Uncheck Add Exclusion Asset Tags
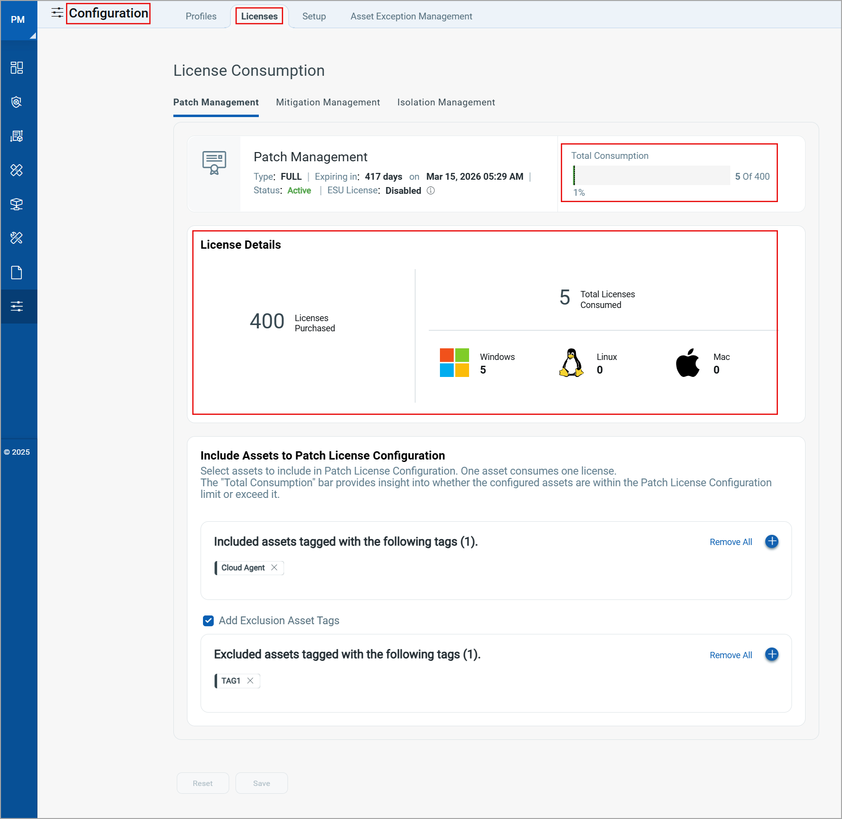Screen dimensions: 842x819 coord(208,621)
